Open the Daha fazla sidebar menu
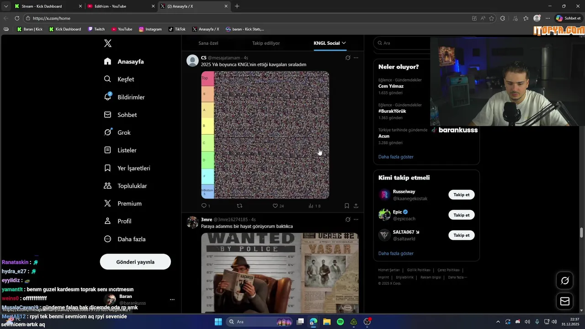The image size is (585, 329). pyautogui.click(x=125, y=239)
